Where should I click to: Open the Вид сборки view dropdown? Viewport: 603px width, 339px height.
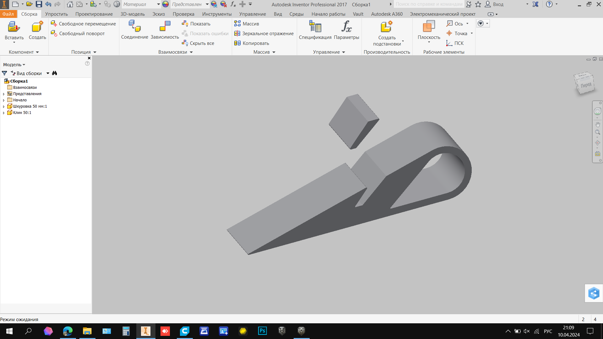pos(48,73)
